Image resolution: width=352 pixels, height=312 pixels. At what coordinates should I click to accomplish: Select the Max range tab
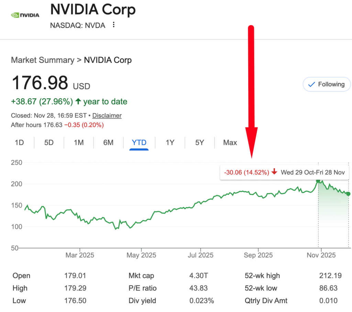coord(230,142)
